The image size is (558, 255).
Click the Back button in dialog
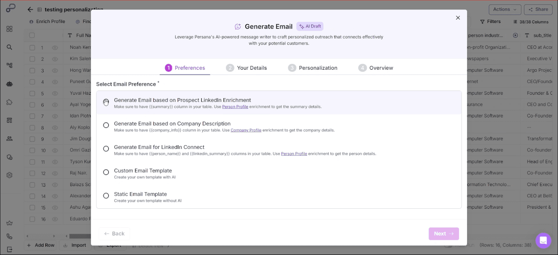[114, 234]
